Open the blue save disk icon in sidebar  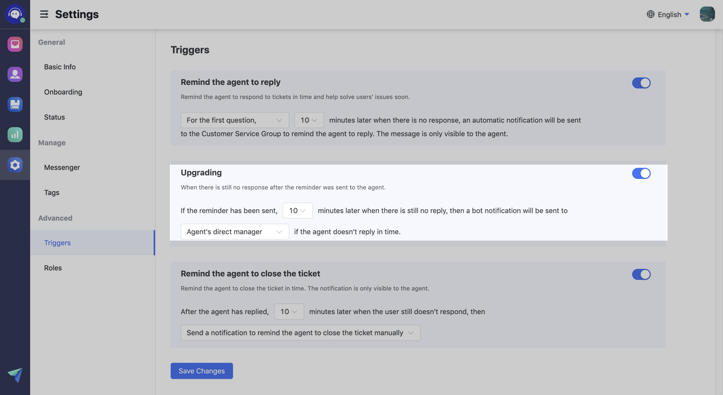pyautogui.click(x=15, y=104)
